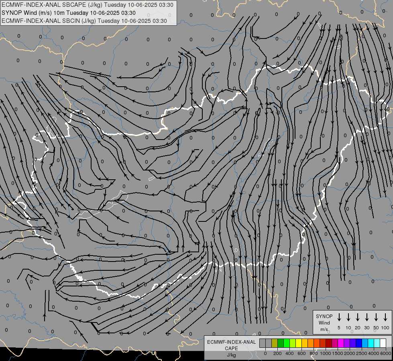393x361 pixels.
Task: Click the number 20 in the wind legend
Action: pos(357,328)
